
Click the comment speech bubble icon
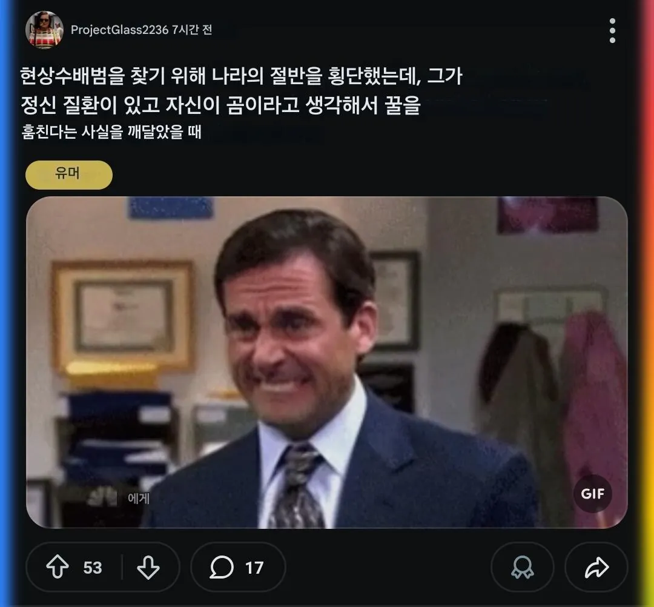(222, 568)
